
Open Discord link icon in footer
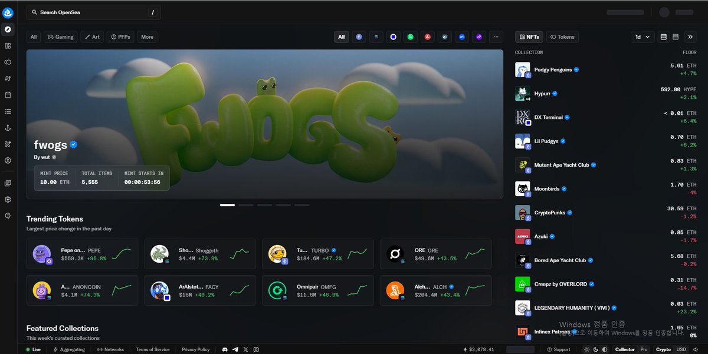[225, 349]
